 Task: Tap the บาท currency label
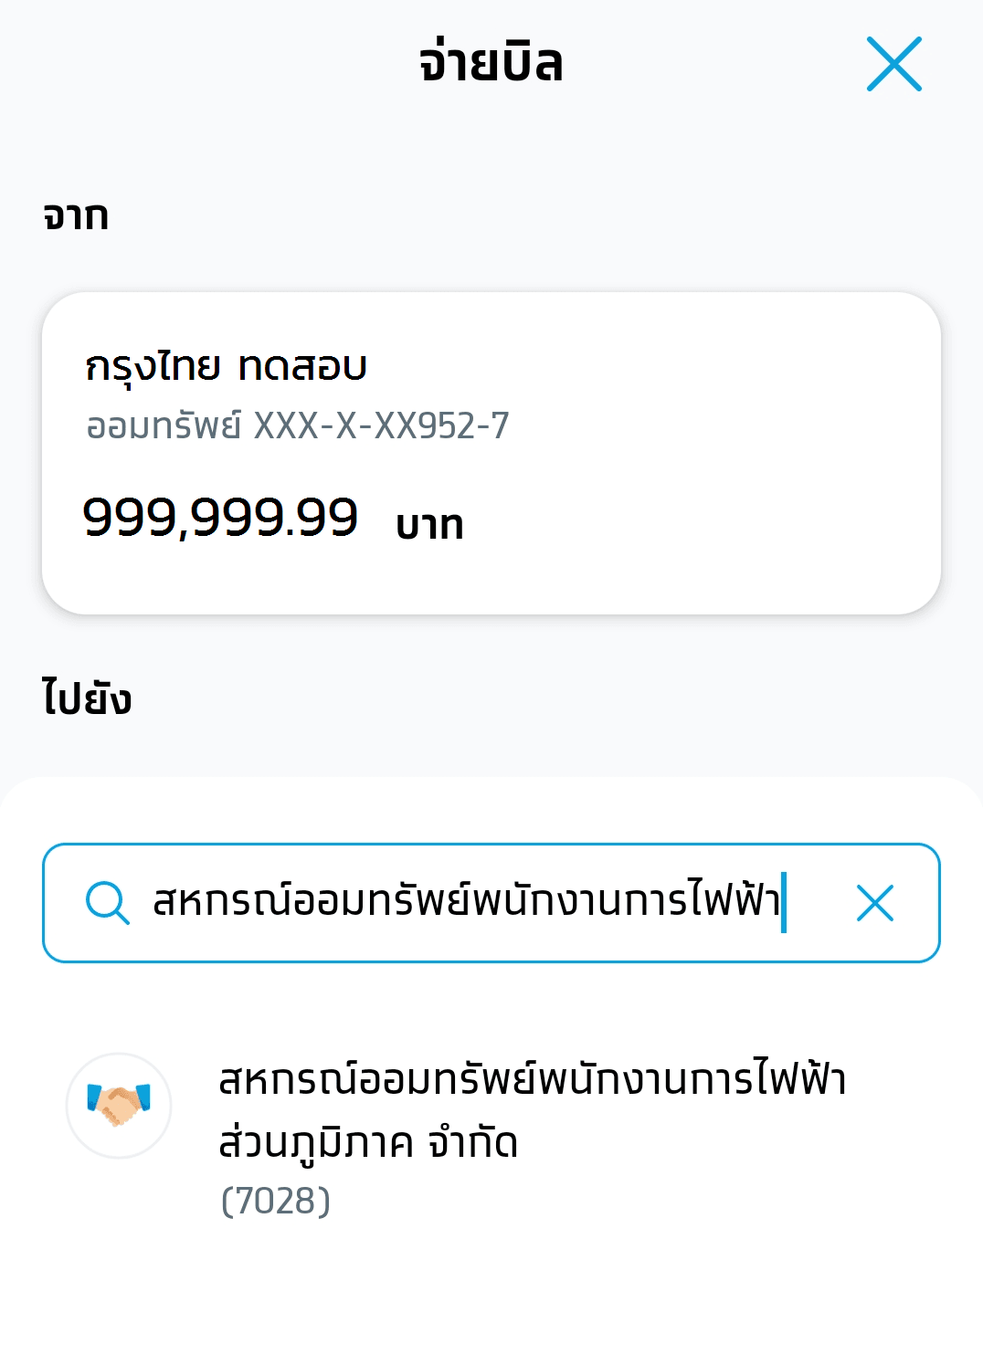click(x=429, y=525)
